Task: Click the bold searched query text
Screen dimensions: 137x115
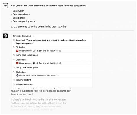Action: pyautogui.click(x=51, y=42)
